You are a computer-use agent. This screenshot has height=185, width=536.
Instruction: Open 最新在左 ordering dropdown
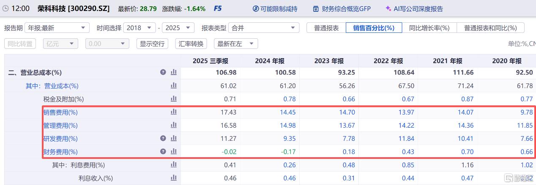coord(236,43)
